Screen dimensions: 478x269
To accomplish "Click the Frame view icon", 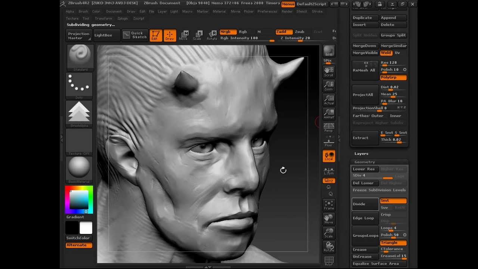I will point(329,205).
